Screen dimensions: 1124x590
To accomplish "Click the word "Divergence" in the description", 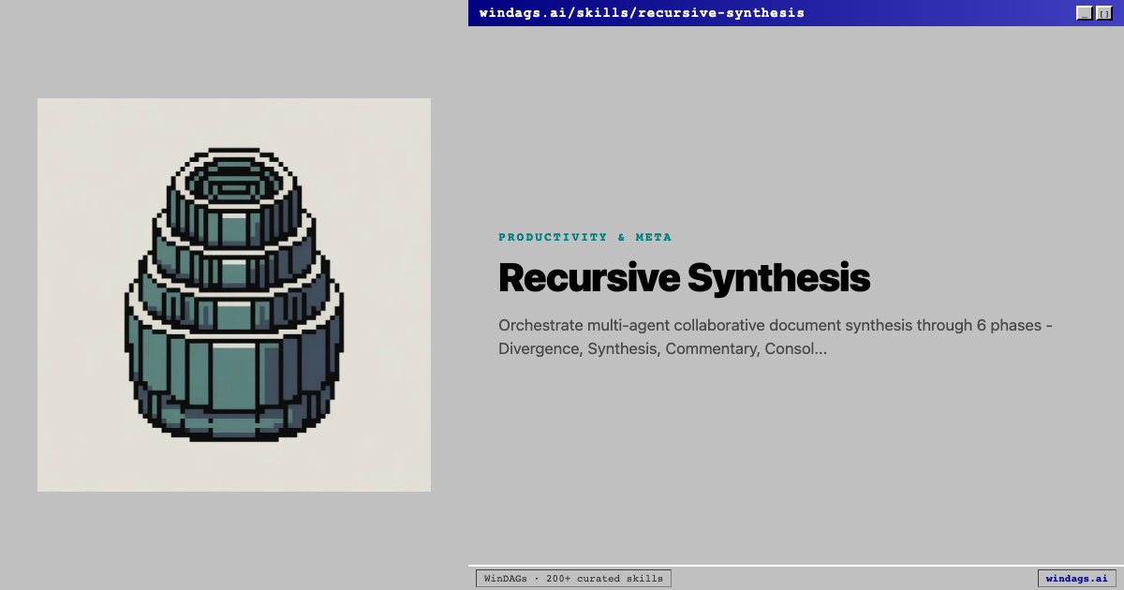I will (538, 348).
